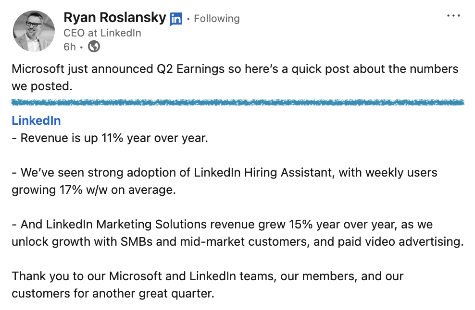Click the CEO at LinkedIn headline

pos(102,33)
